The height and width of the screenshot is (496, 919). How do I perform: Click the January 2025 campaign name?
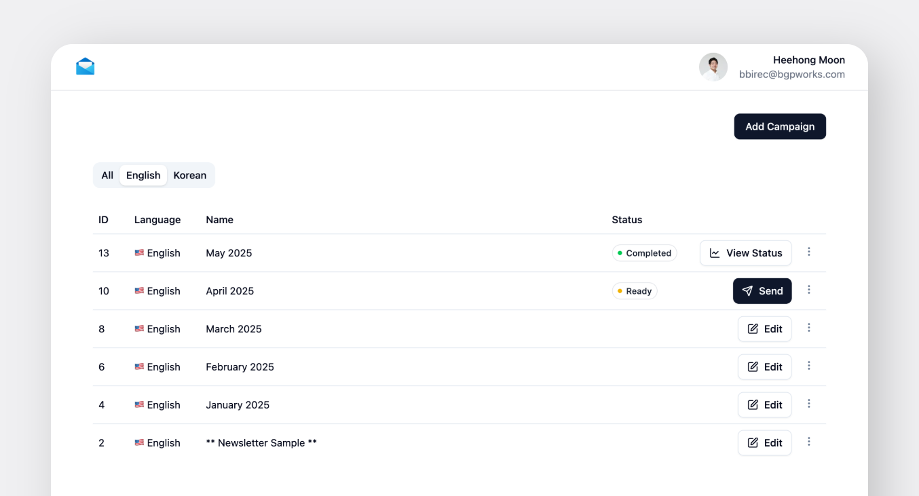coord(238,405)
